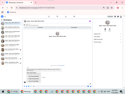125x94 pixels.
Task: Open the conversation info purple icon
Action: tap(90, 21)
